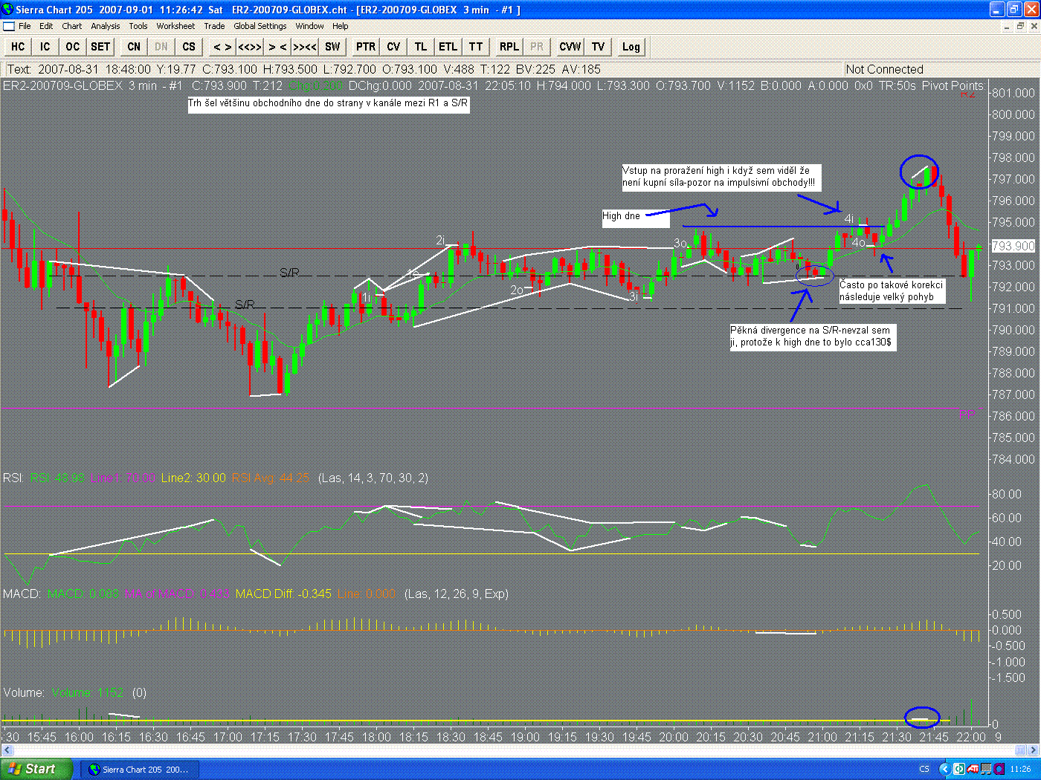Image resolution: width=1041 pixels, height=780 pixels.
Task: Select the CV chart values tool
Action: click(393, 47)
